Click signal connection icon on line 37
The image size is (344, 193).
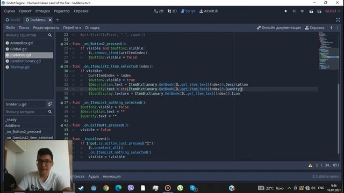62,102
